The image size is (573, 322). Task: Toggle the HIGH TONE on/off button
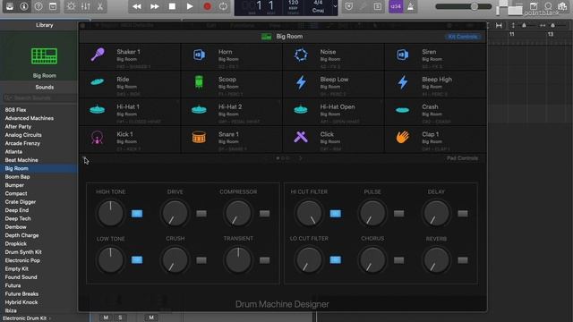(137, 214)
